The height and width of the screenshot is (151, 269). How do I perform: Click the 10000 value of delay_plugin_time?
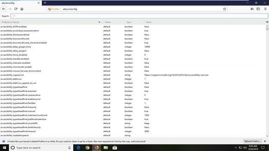coord(147,47)
